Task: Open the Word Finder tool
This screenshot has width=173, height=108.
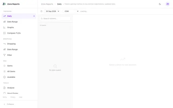Action: coord(19,93)
